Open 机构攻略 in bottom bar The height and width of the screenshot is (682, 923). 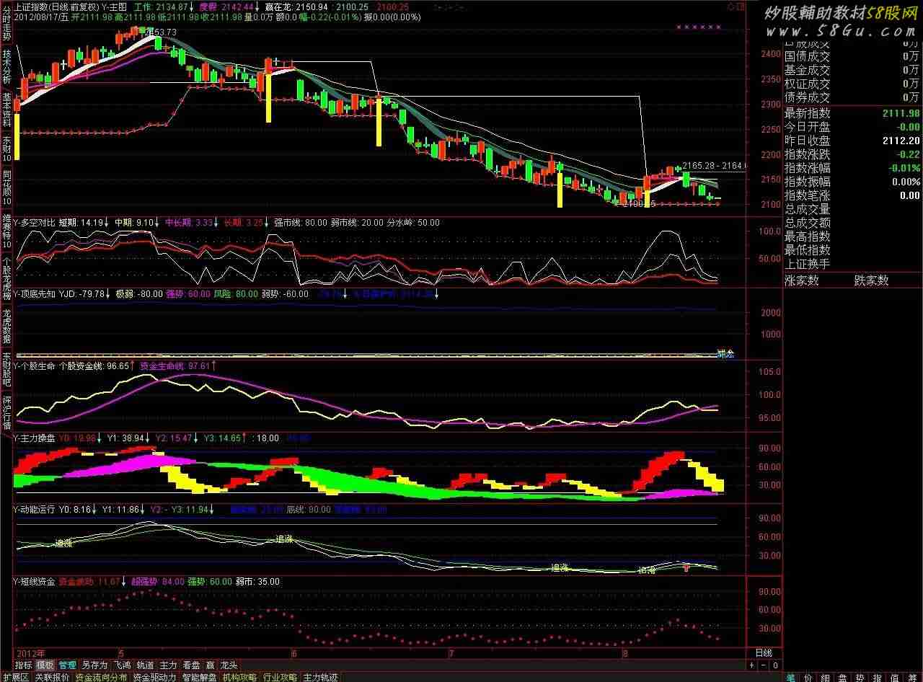point(239,677)
